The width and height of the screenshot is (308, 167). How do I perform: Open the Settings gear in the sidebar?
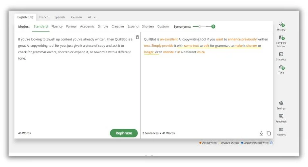click(281, 103)
